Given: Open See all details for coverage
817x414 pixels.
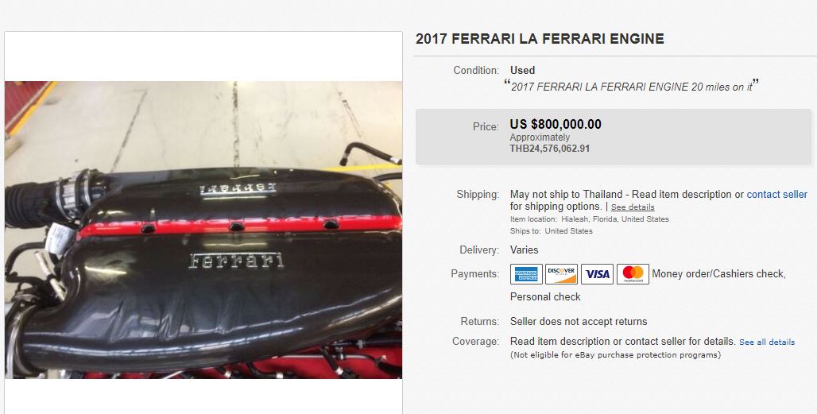Looking at the screenshot, I should pos(767,342).
